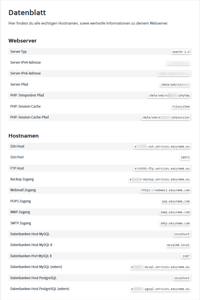
Task: Click the blurred Server-IPv4-Adresse value
Action: [178, 63]
